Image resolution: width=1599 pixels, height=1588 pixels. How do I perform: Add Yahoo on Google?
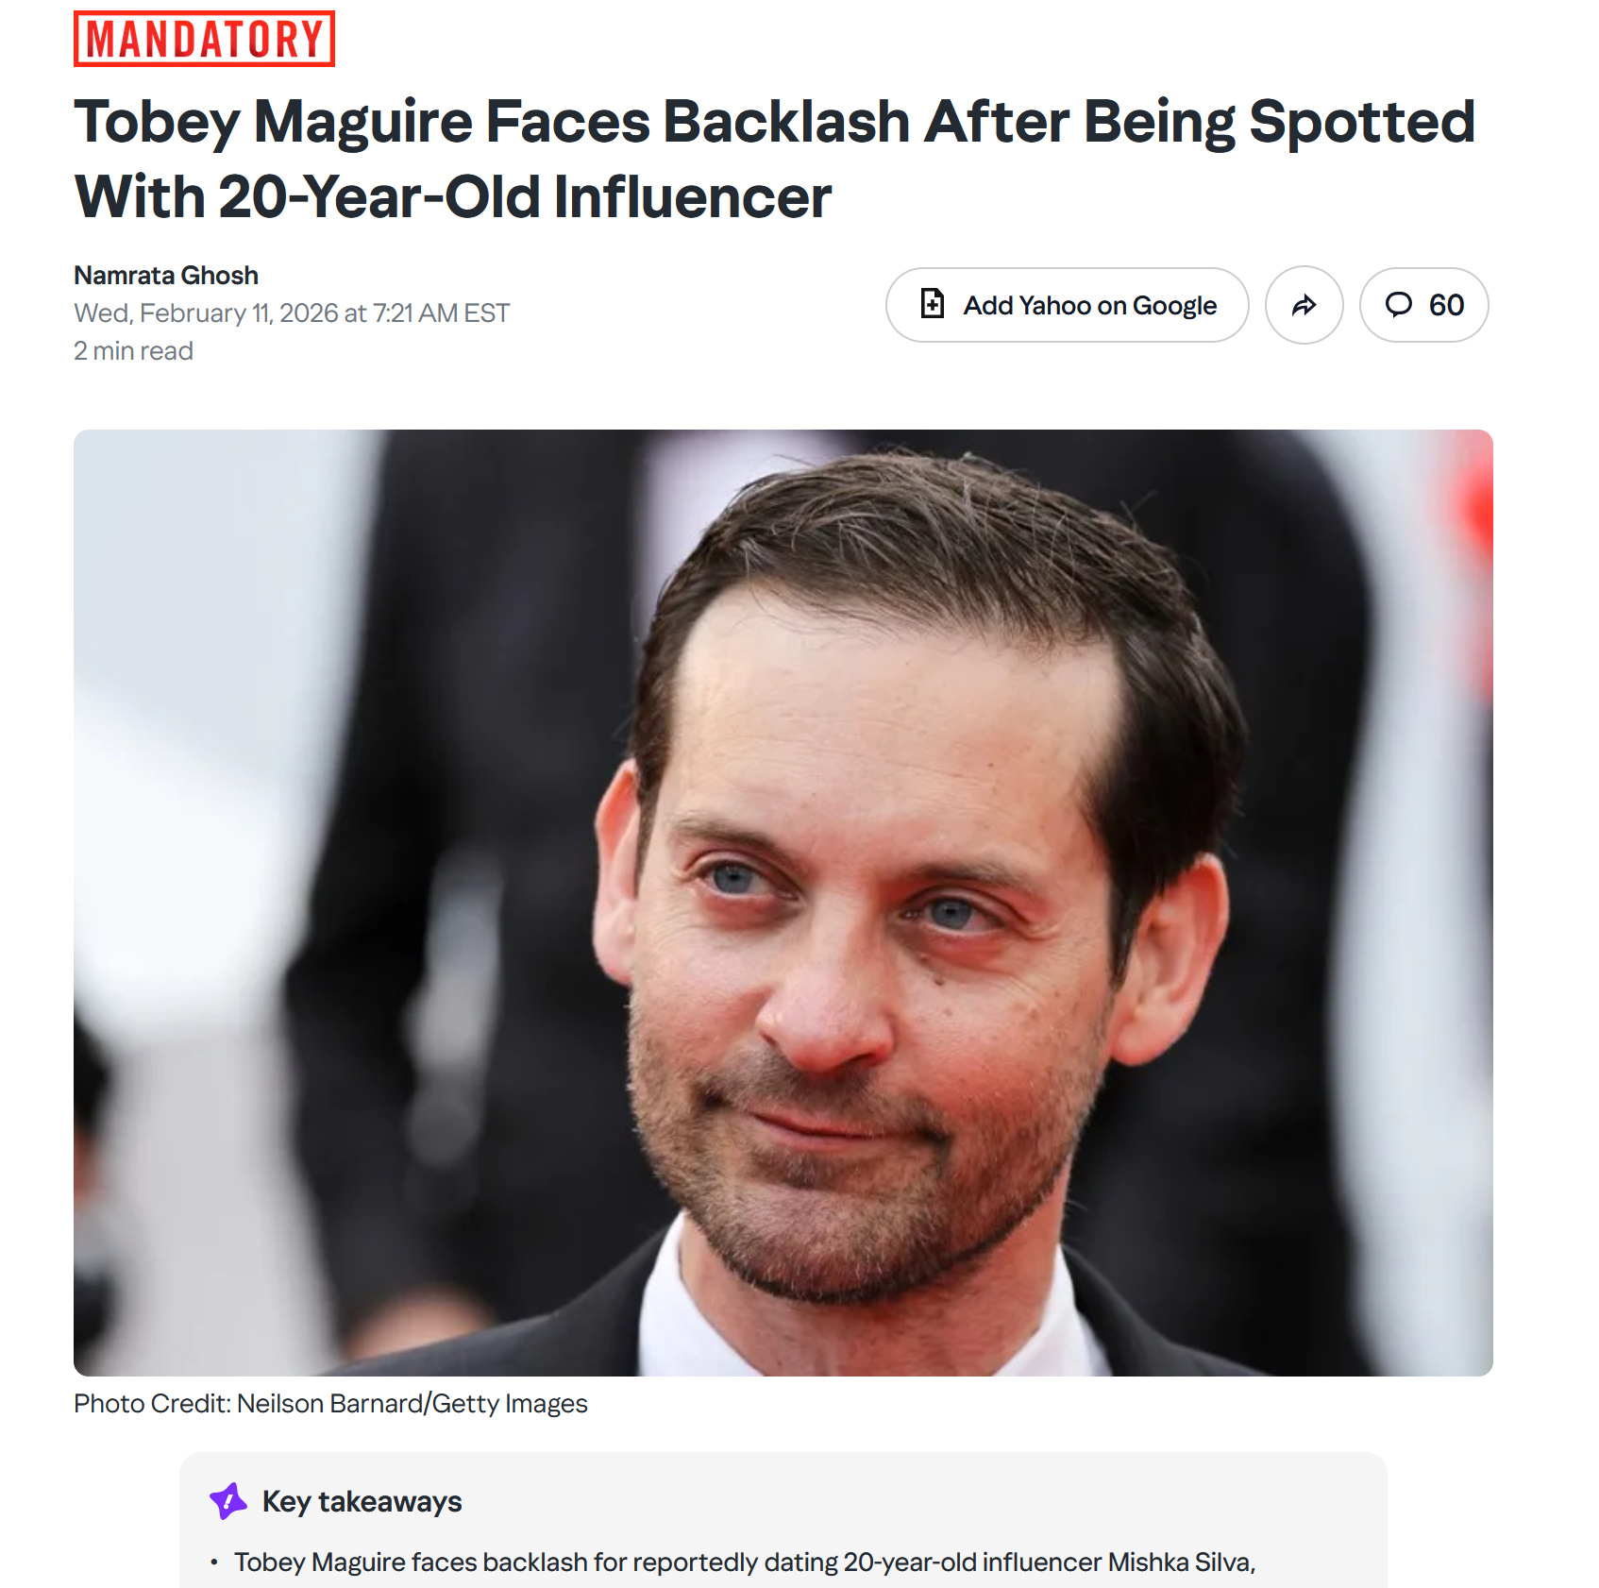click(1067, 305)
